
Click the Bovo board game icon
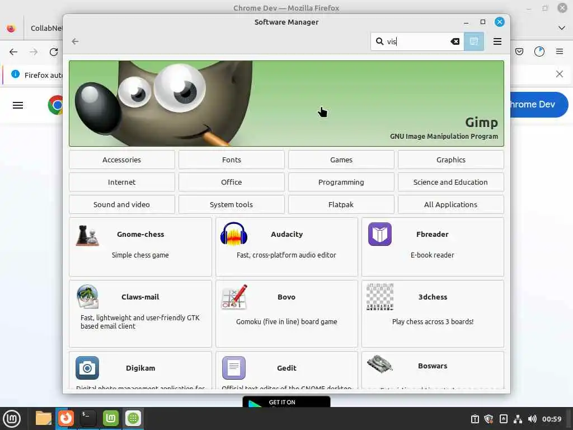click(x=234, y=297)
